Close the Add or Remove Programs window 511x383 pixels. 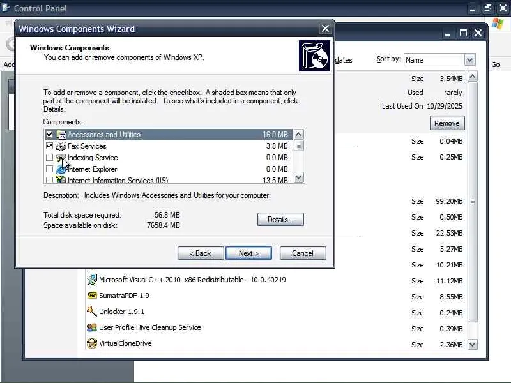478,33
